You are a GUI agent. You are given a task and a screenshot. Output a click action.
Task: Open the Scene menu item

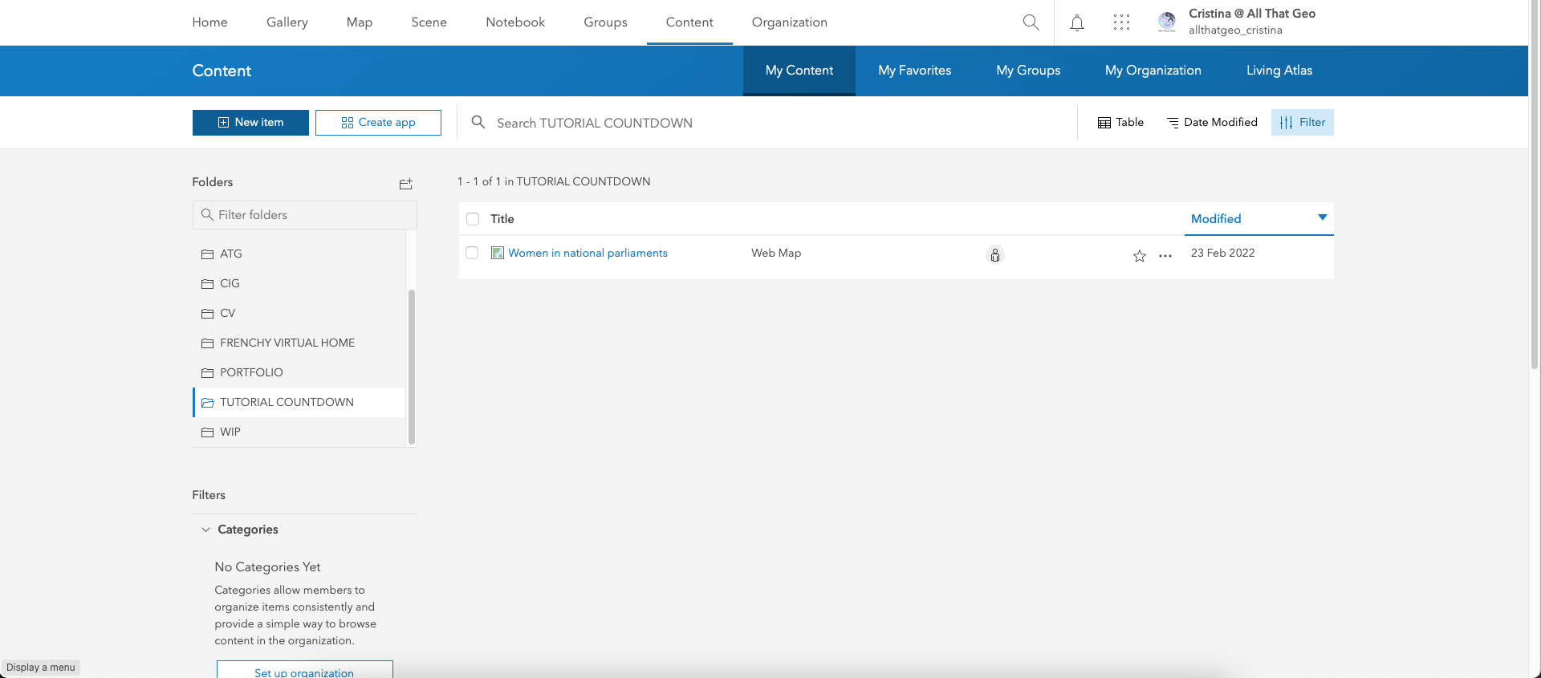(429, 22)
